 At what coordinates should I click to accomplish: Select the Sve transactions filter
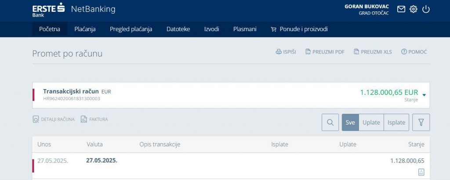click(x=350, y=122)
